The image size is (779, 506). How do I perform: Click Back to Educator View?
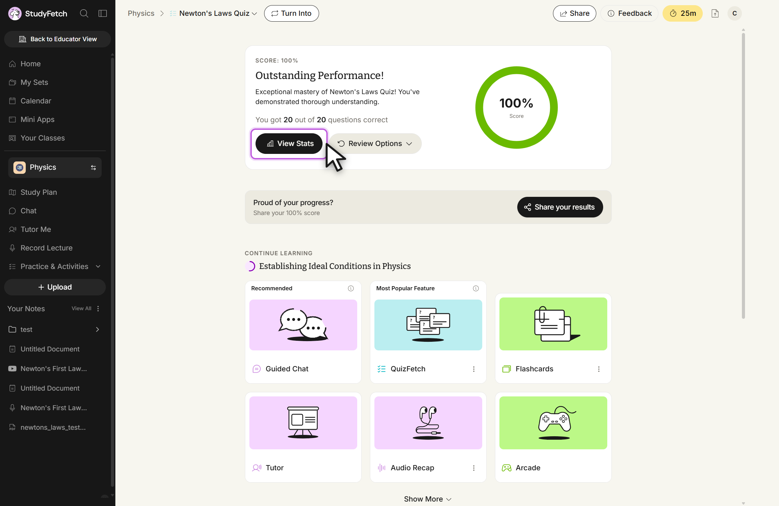(x=57, y=39)
